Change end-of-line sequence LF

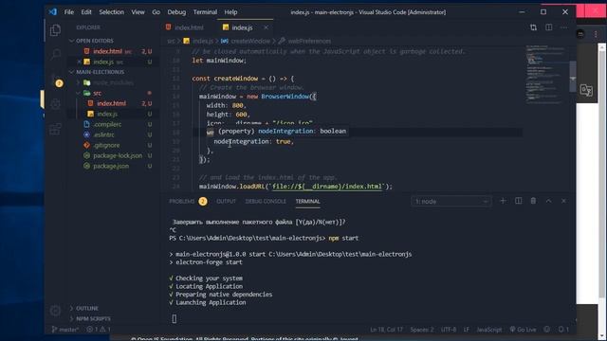coord(467,330)
